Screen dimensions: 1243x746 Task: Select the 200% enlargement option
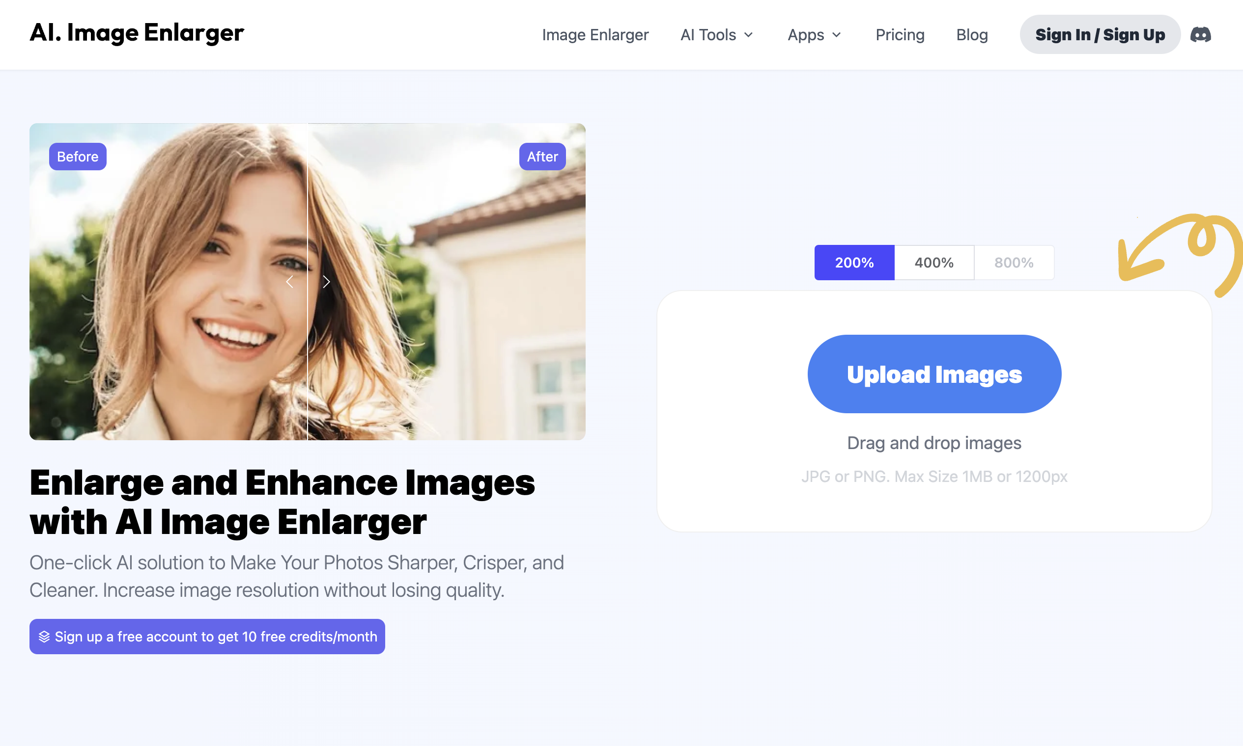tap(854, 262)
